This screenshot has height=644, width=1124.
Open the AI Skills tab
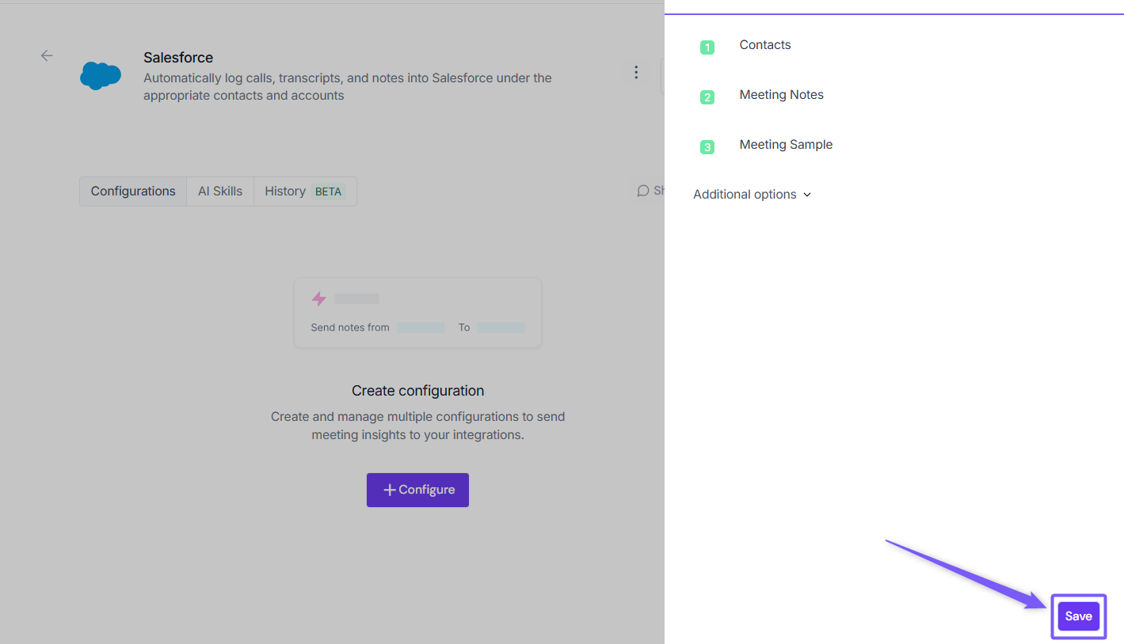pos(220,191)
